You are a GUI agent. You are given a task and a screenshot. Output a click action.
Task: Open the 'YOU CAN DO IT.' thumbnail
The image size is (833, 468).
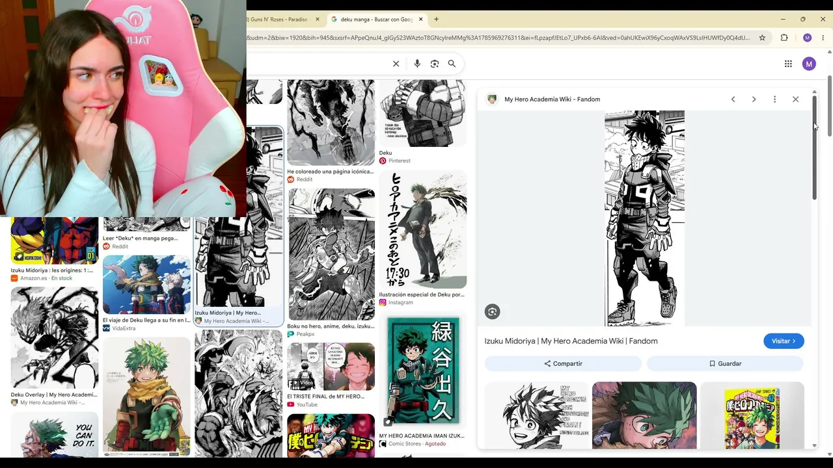[54, 434]
